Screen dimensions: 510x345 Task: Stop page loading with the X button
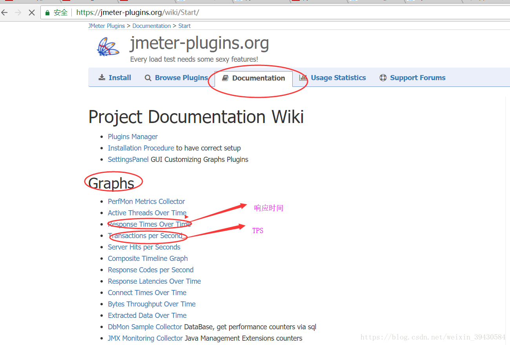32,13
